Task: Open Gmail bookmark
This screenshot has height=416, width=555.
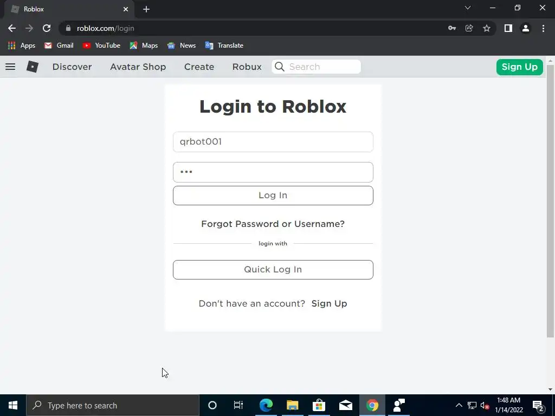Action: click(x=59, y=45)
